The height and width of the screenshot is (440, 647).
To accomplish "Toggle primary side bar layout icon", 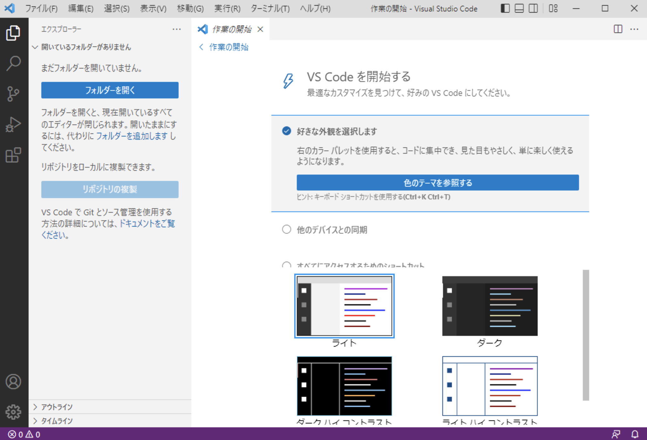I will pos(505,8).
